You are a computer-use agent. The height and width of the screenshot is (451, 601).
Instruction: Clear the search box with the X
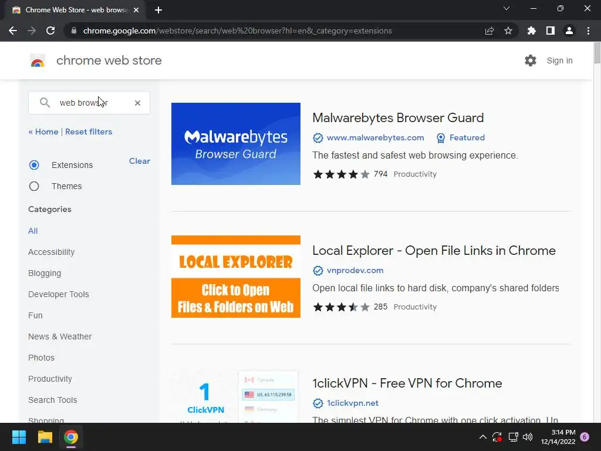click(137, 103)
